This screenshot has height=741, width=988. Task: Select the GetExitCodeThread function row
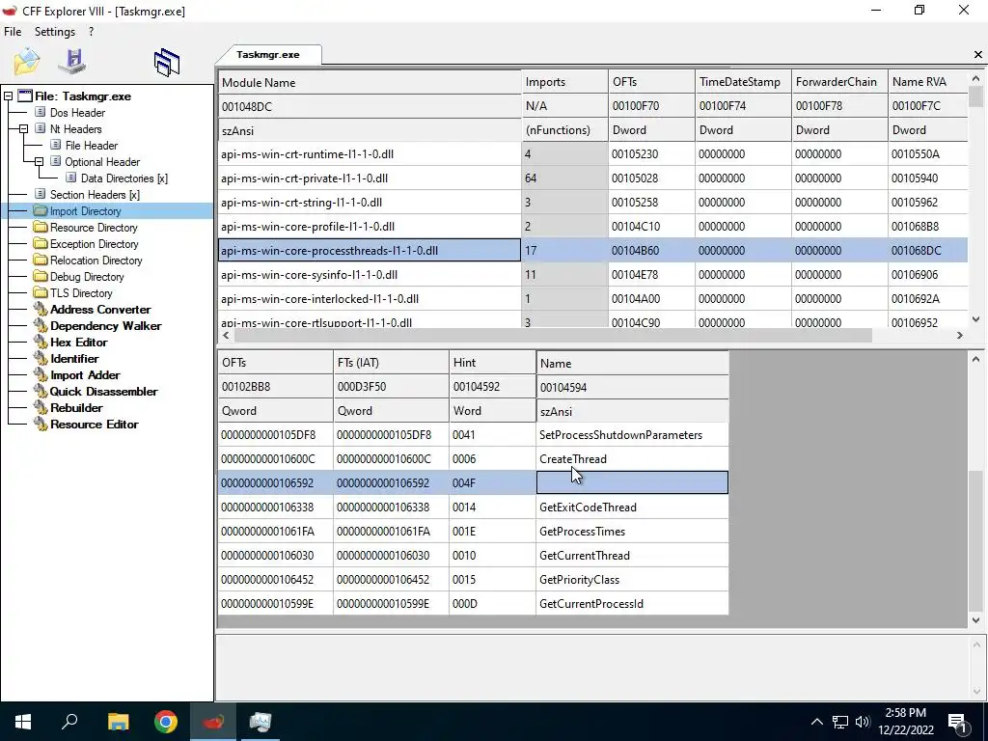tap(473, 508)
